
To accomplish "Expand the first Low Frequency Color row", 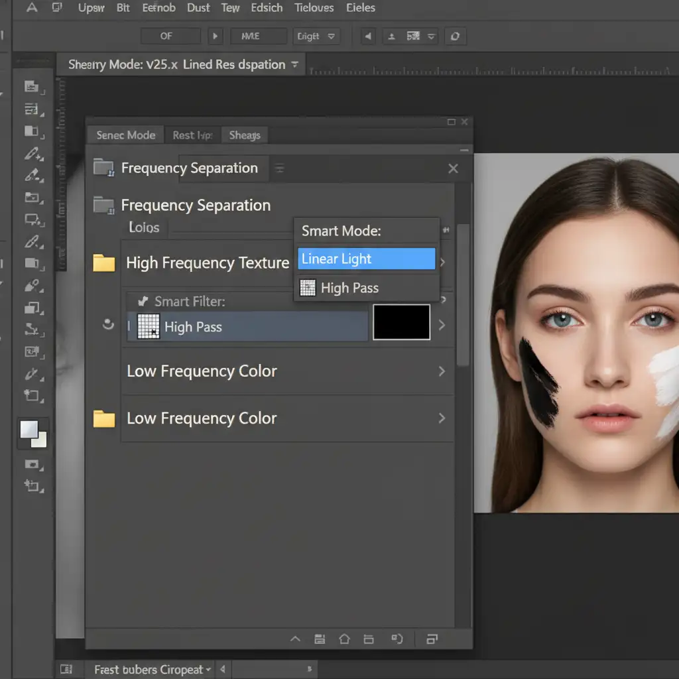I will pos(442,371).
